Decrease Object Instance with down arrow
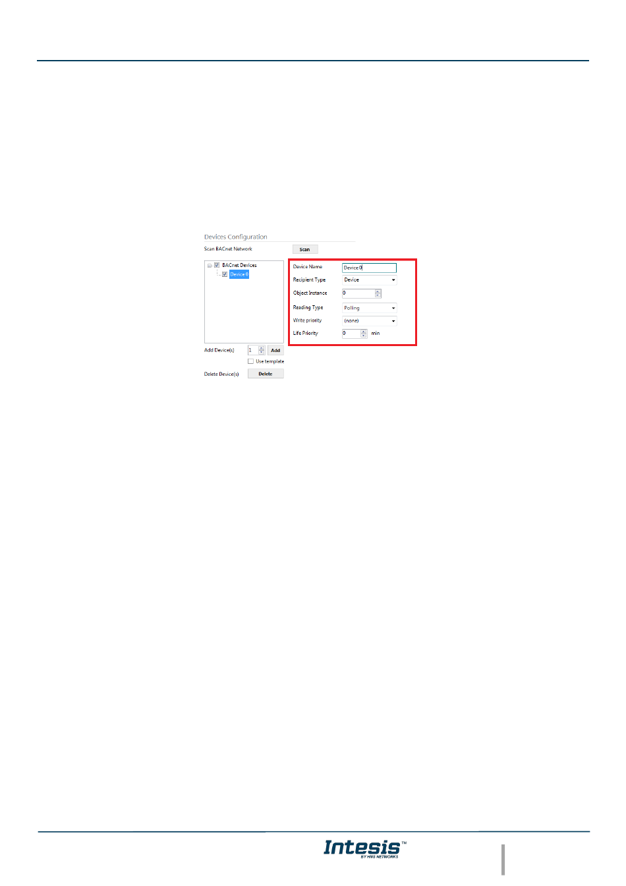Viewport: 626px width, 886px height. [378, 295]
